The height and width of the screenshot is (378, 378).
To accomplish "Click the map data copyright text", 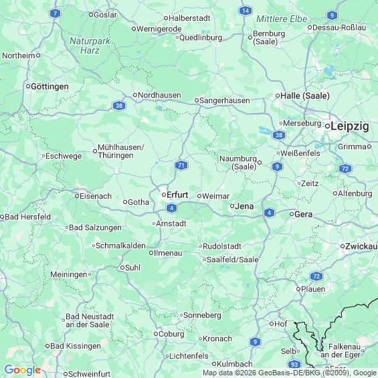I will (290, 373).
